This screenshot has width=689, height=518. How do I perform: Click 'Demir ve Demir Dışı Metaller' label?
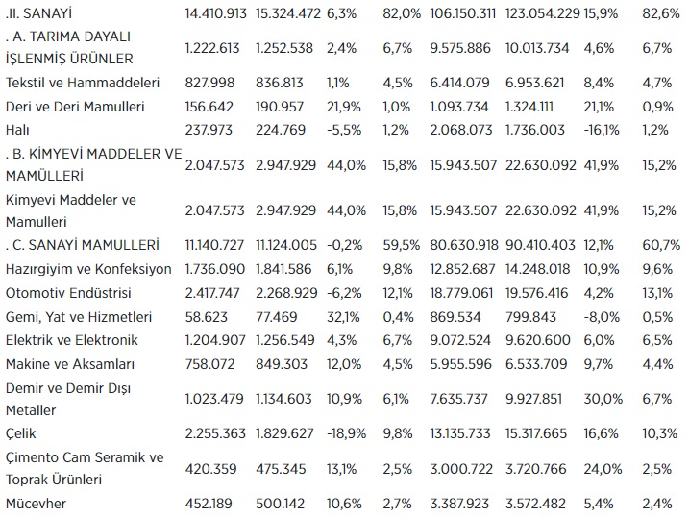click(69, 398)
